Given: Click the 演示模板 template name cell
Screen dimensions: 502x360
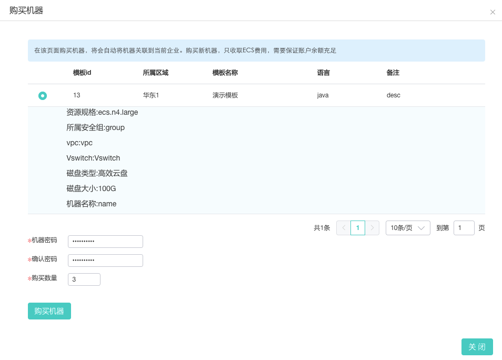Looking at the screenshot, I should click(225, 95).
